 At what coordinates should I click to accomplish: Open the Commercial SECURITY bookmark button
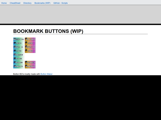tap(19, 66)
